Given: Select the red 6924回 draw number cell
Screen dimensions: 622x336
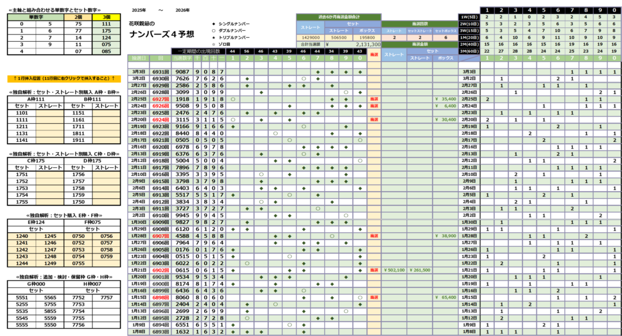Looking at the screenshot, I should [x=160, y=119].
